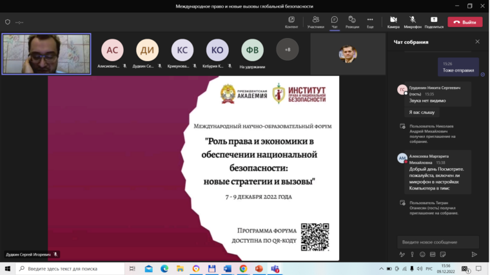Open the text formatting options in chat
The height and width of the screenshot is (275, 490).
coord(402,254)
